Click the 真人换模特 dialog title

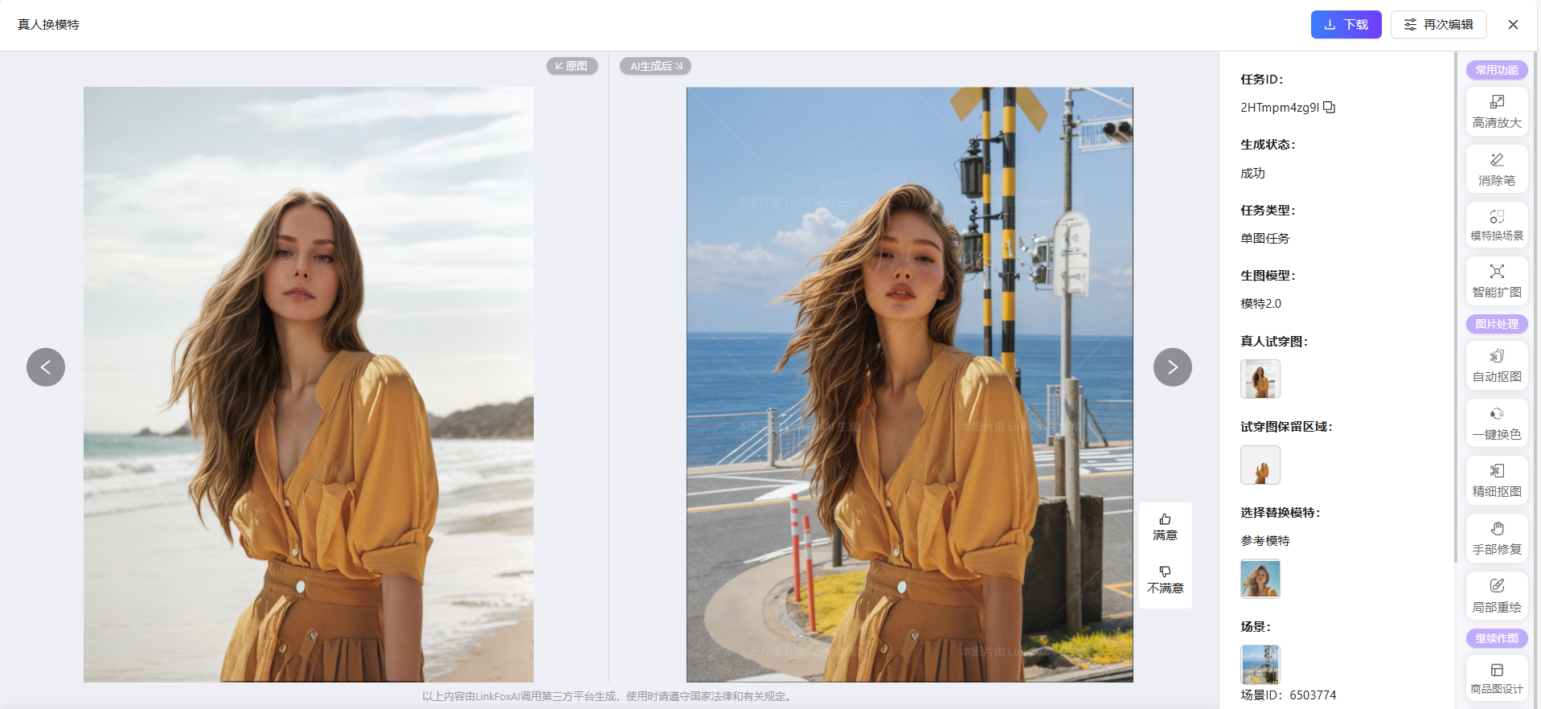48,25
